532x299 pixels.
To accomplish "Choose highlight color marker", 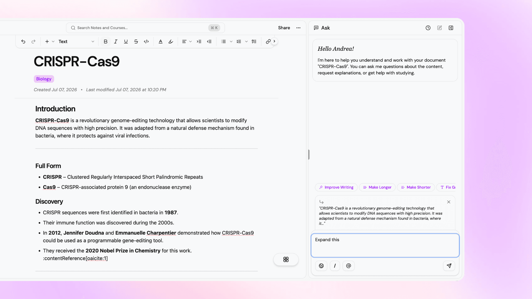I will coord(171,42).
